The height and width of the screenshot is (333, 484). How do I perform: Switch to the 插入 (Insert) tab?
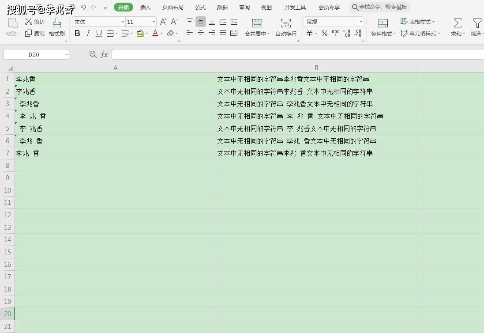coord(146,7)
